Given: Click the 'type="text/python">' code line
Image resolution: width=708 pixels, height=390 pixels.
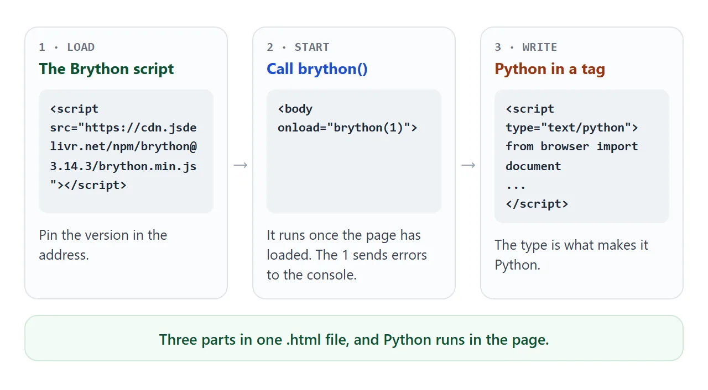Looking at the screenshot, I should click(x=572, y=128).
